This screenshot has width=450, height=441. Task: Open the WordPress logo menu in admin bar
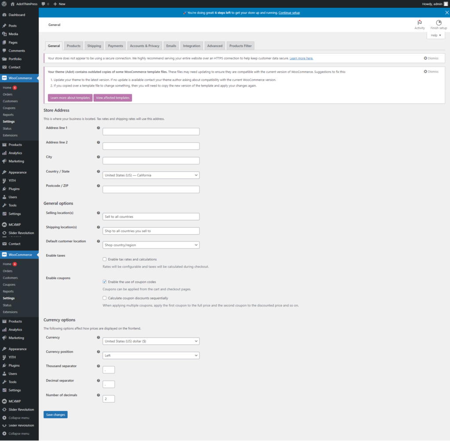[x=4, y=4]
